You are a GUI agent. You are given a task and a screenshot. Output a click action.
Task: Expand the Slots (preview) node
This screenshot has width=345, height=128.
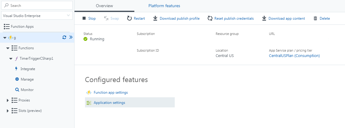(8, 111)
